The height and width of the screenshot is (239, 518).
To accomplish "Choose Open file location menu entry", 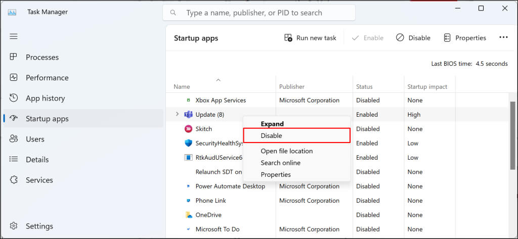I will click(x=286, y=151).
